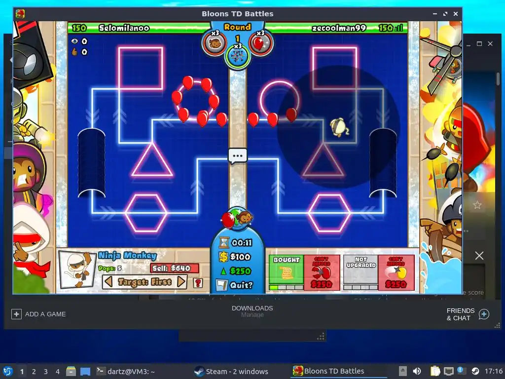Open FRIENDS & CHAT in Steam
The height and width of the screenshot is (379, 505).
[468, 314]
